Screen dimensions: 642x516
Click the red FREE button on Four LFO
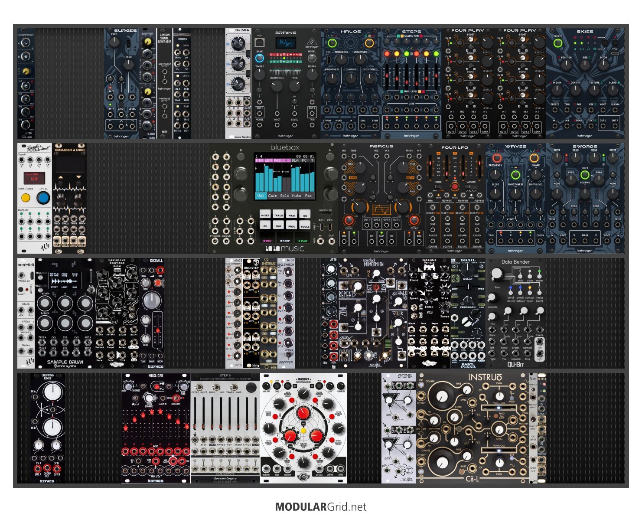454,186
